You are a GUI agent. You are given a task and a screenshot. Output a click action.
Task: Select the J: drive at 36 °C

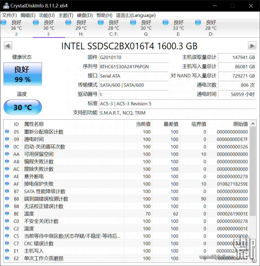(16, 28)
